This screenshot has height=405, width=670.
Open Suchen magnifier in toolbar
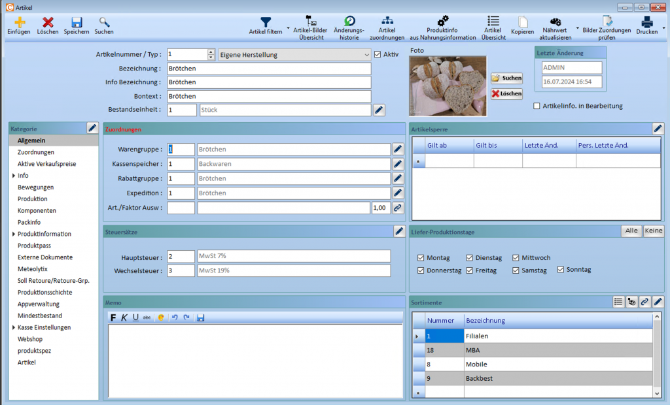[x=104, y=22]
